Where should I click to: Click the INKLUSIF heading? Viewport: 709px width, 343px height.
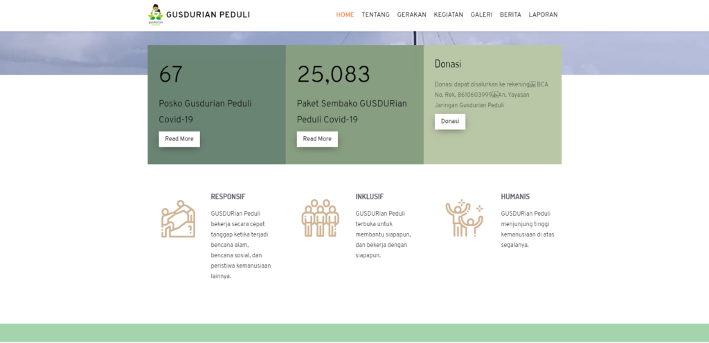point(369,196)
